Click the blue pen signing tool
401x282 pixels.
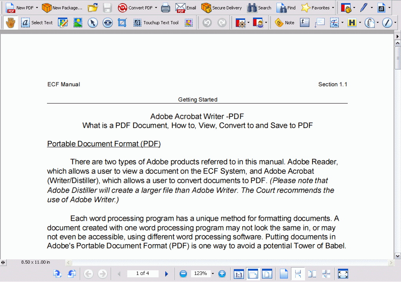363,8
